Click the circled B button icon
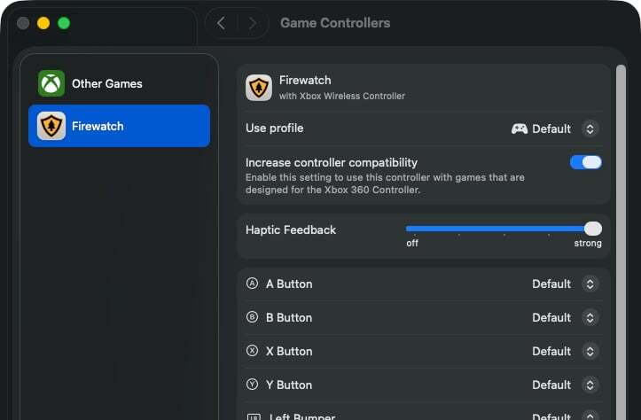 click(252, 317)
